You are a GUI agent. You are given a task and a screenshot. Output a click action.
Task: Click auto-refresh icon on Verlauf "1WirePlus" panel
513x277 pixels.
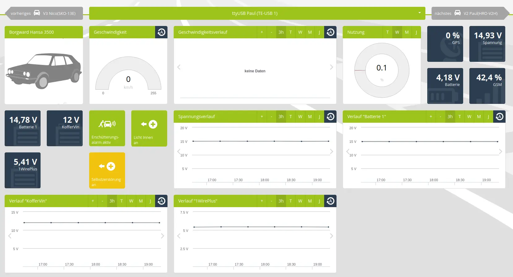tap(330, 201)
